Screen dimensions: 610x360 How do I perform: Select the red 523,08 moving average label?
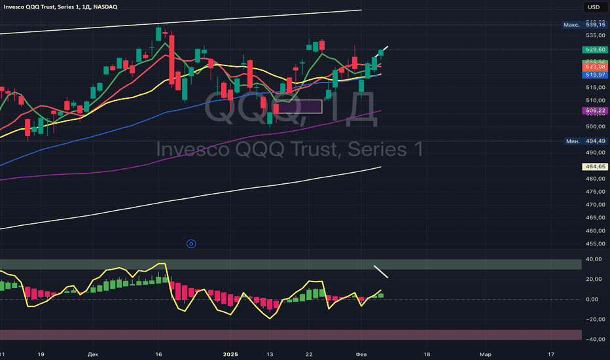point(594,67)
